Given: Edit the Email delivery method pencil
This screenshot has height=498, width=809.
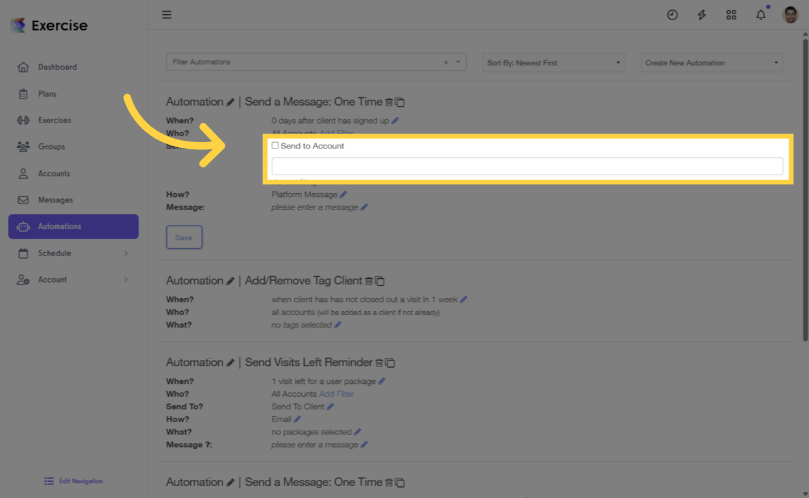Looking at the screenshot, I should pos(297,420).
